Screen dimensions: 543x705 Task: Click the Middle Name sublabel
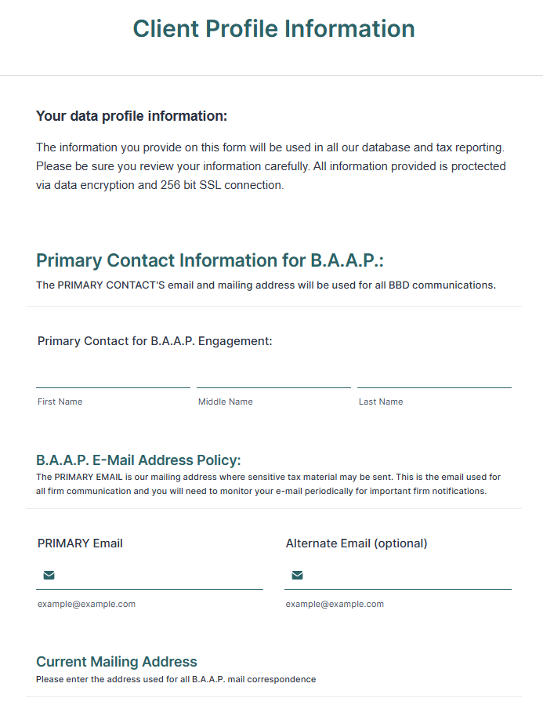(x=226, y=402)
